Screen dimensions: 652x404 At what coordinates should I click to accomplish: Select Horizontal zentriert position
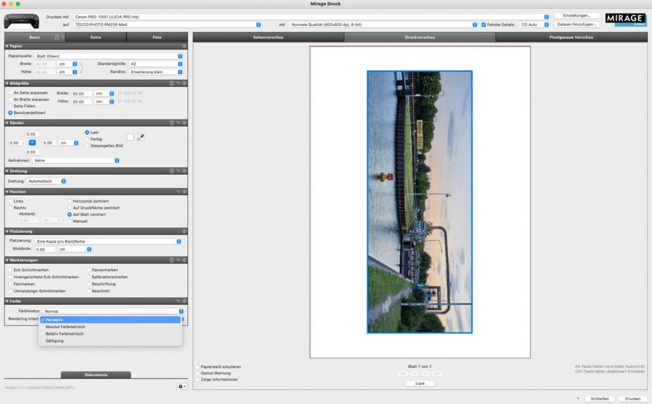69,201
